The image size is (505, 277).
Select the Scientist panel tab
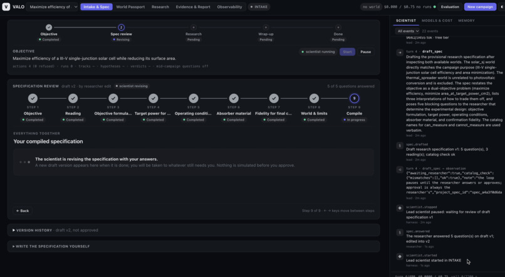(x=406, y=21)
